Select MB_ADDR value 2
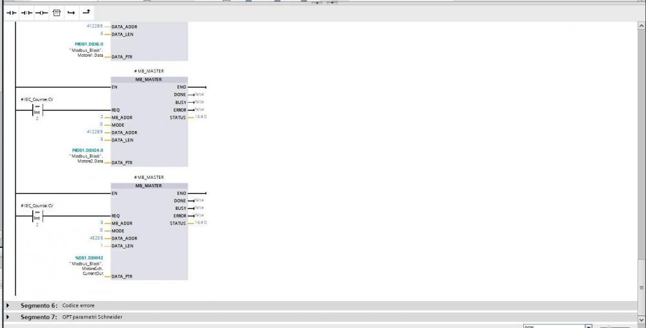 coord(102,117)
